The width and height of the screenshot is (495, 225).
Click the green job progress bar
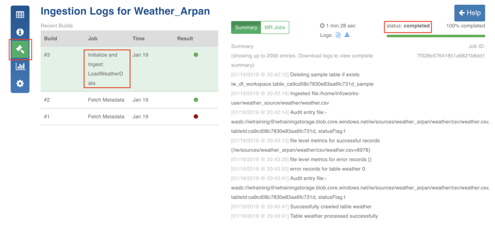(436, 36)
